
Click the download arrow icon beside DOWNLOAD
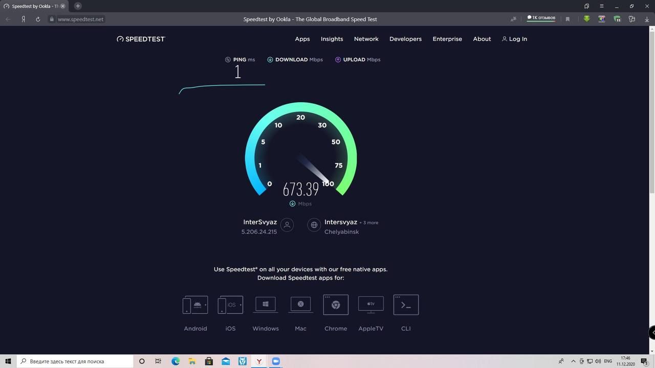(270, 59)
